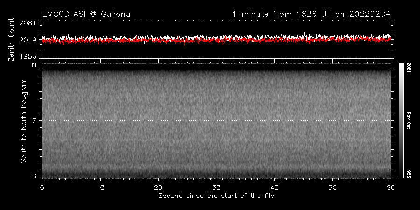Screen dimensions: 420x210
Task: Click '1 minute from 1626 UT on 20220204'
Action: (312, 14)
